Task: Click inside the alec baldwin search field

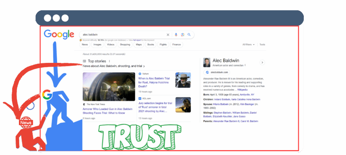Action: click(122, 35)
